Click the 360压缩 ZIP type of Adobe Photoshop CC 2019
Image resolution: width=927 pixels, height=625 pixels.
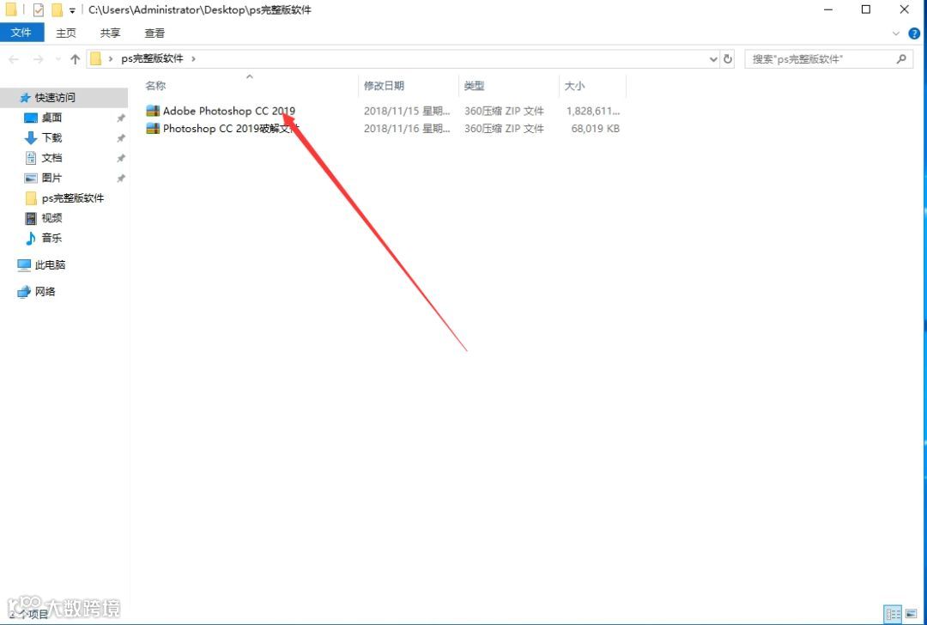tap(504, 111)
